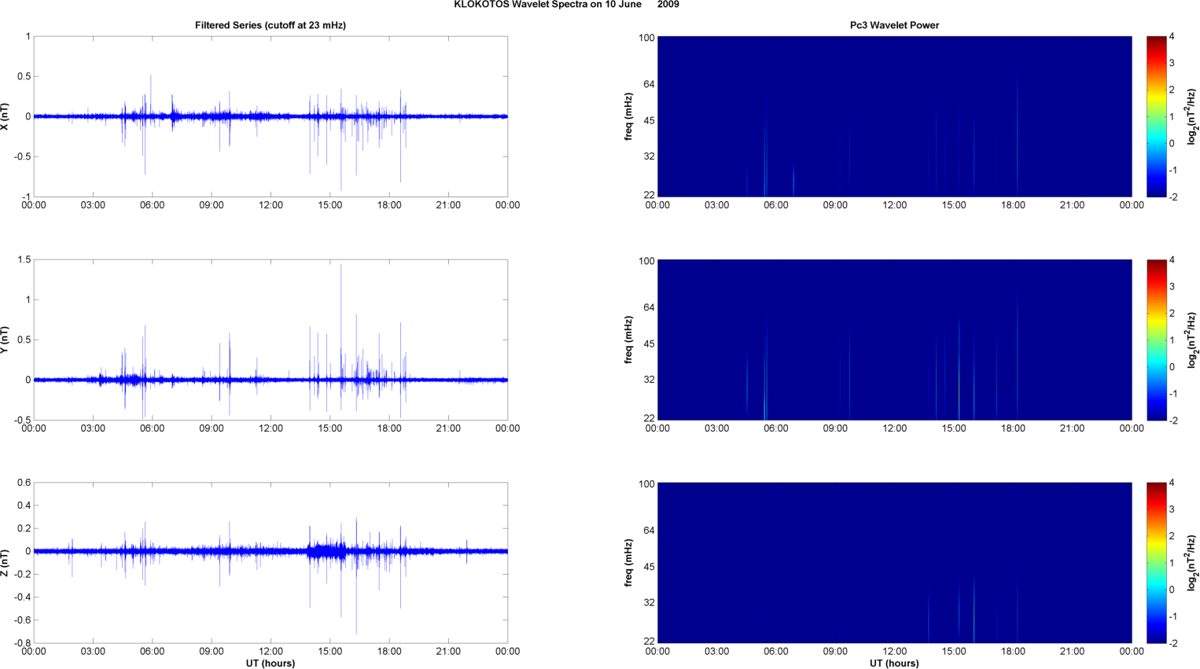
Task: Click inside the X component time series plot
Action: coord(271,116)
